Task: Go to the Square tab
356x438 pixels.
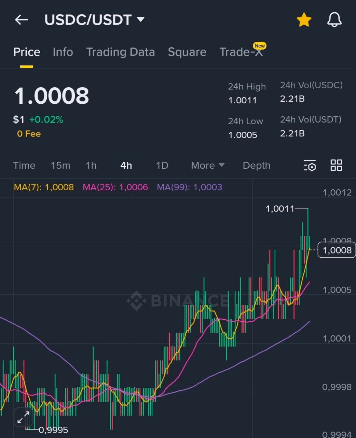Action: [x=187, y=52]
